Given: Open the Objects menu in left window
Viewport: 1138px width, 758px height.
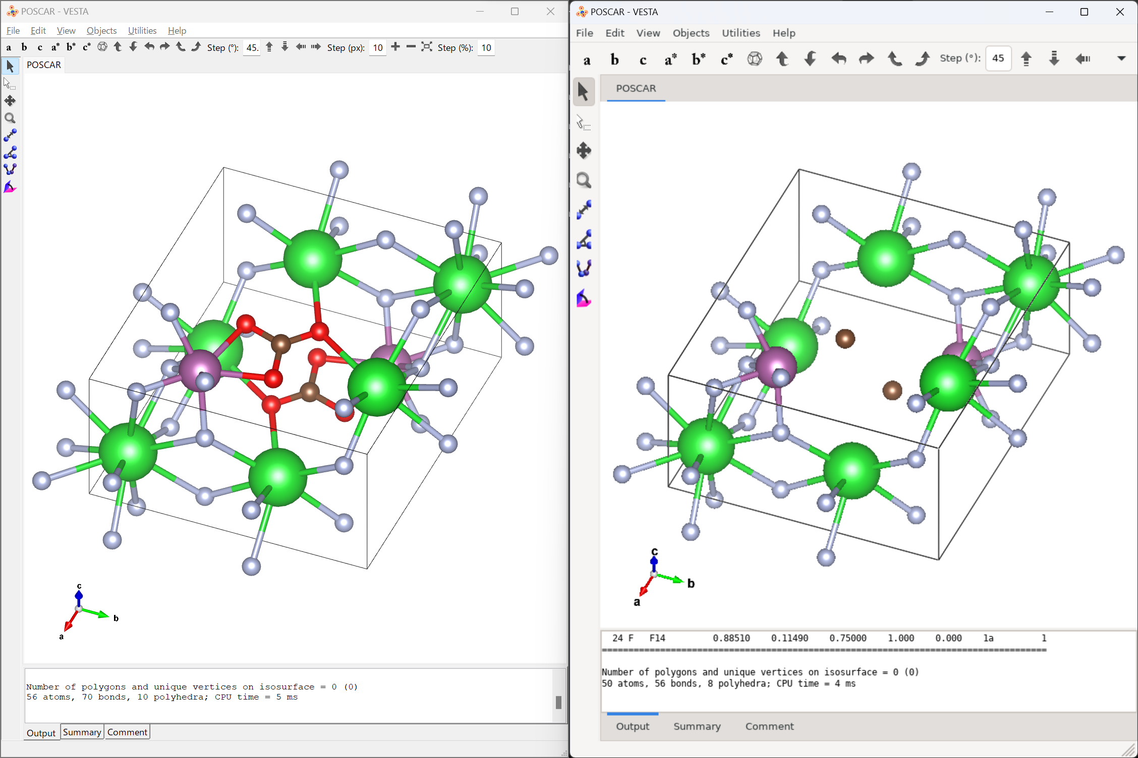Looking at the screenshot, I should tap(101, 31).
